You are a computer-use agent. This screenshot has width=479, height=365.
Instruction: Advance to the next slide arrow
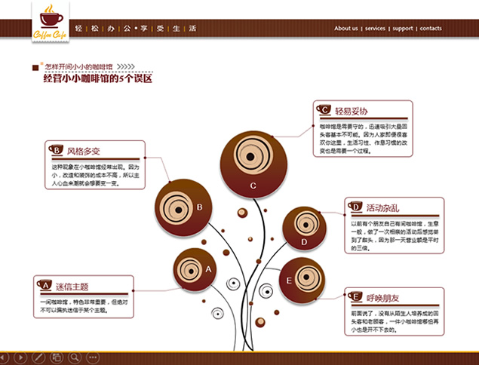pos(21,357)
